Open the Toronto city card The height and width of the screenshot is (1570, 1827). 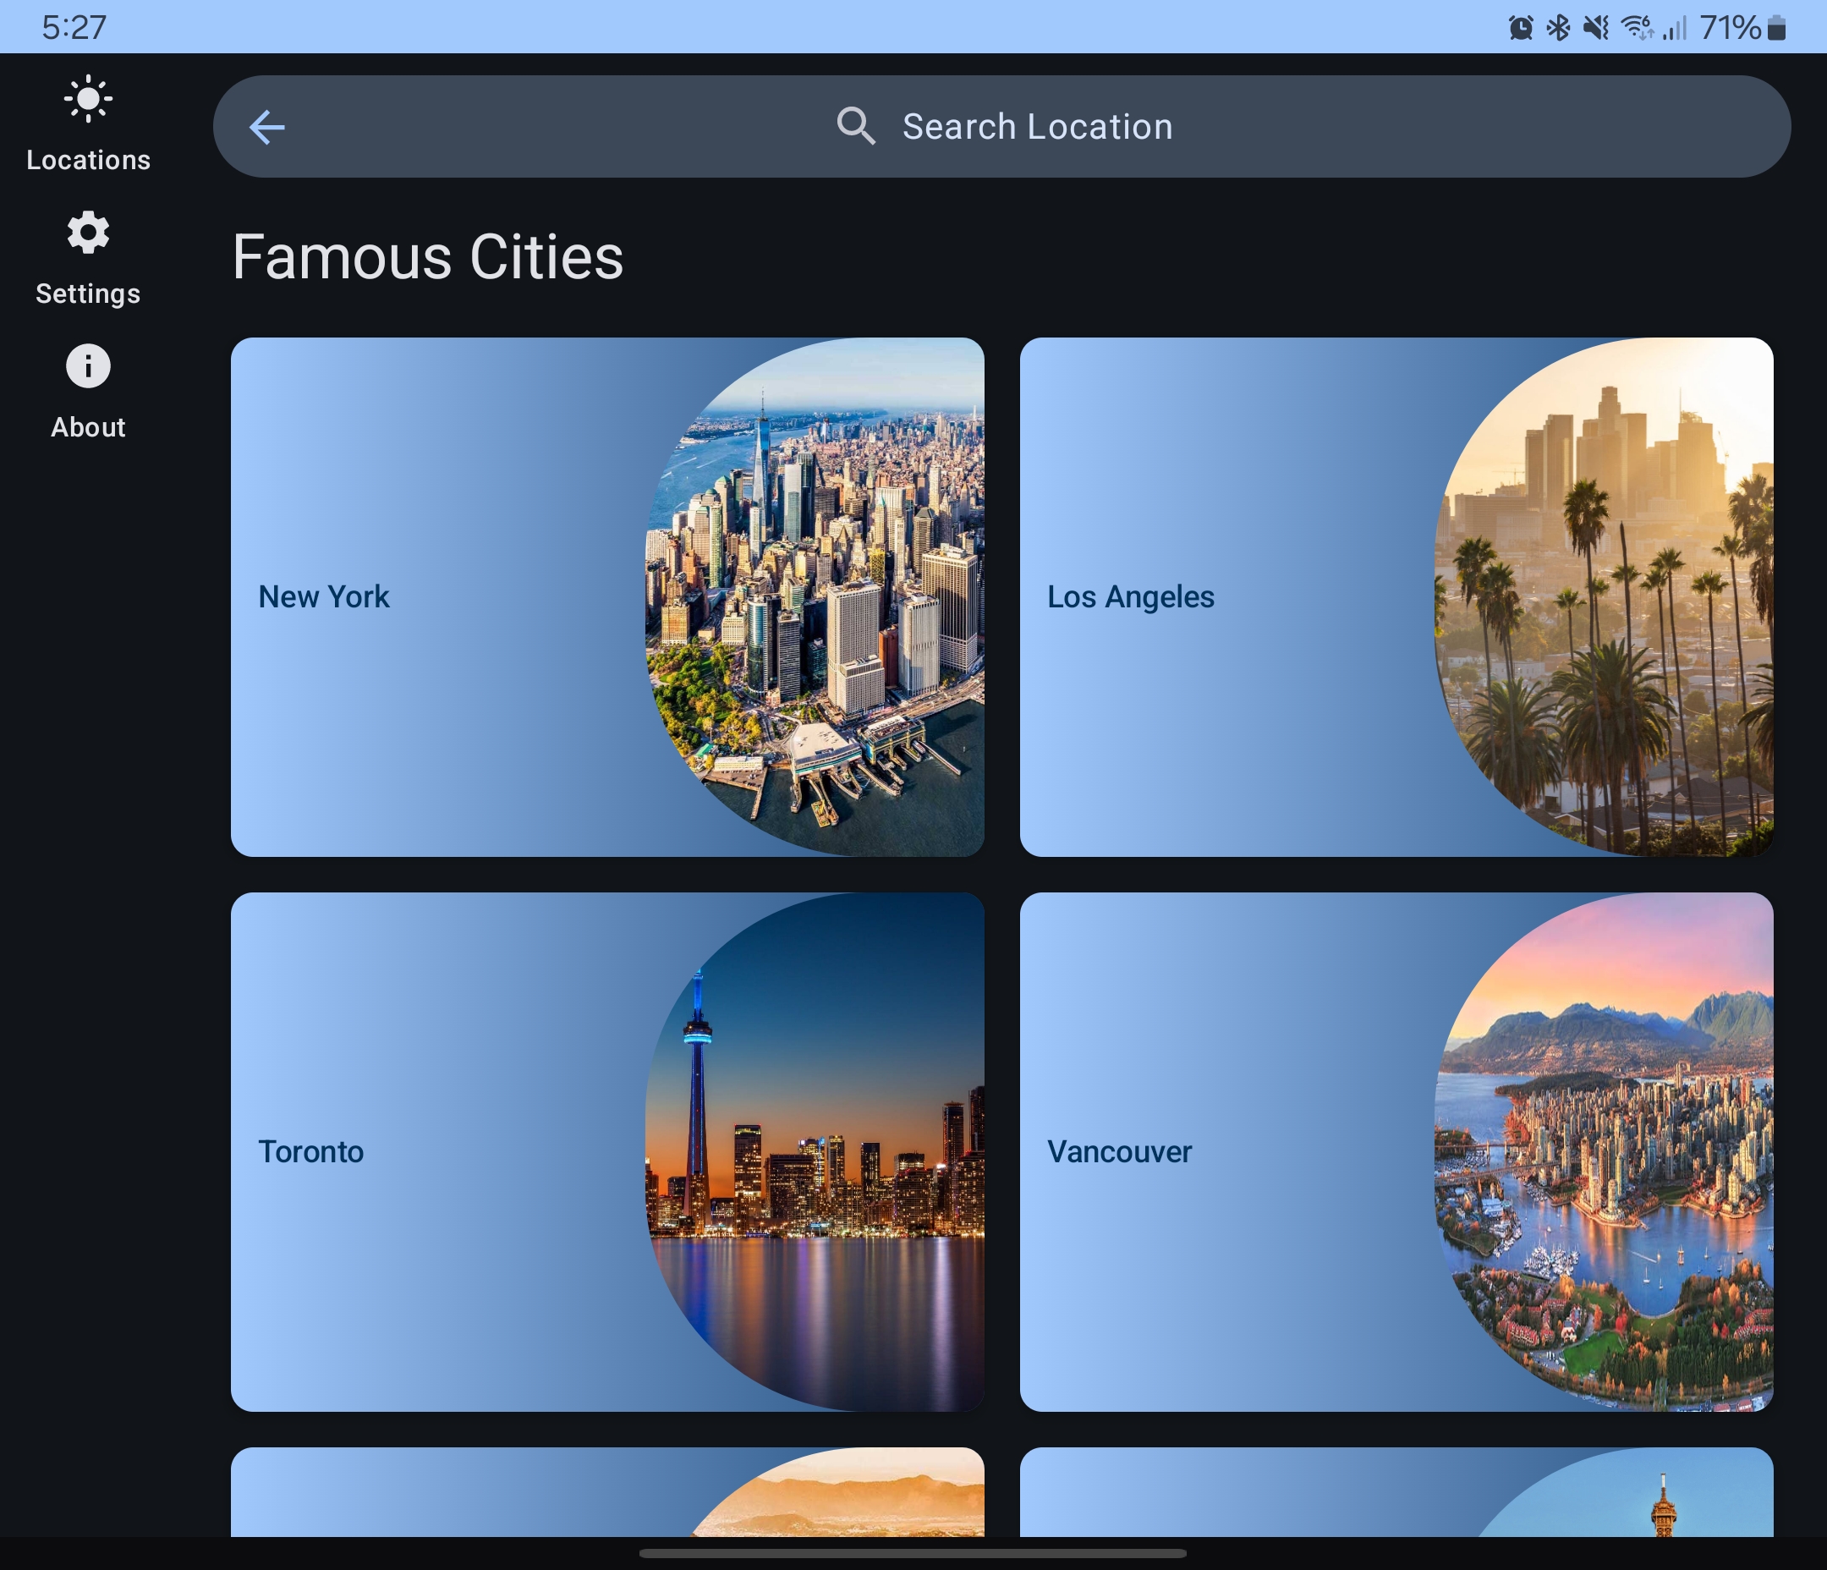pyautogui.click(x=607, y=1152)
